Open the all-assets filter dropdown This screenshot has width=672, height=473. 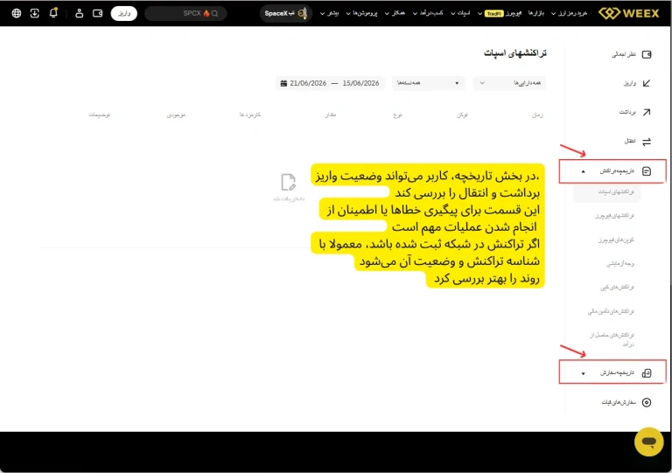(x=509, y=83)
